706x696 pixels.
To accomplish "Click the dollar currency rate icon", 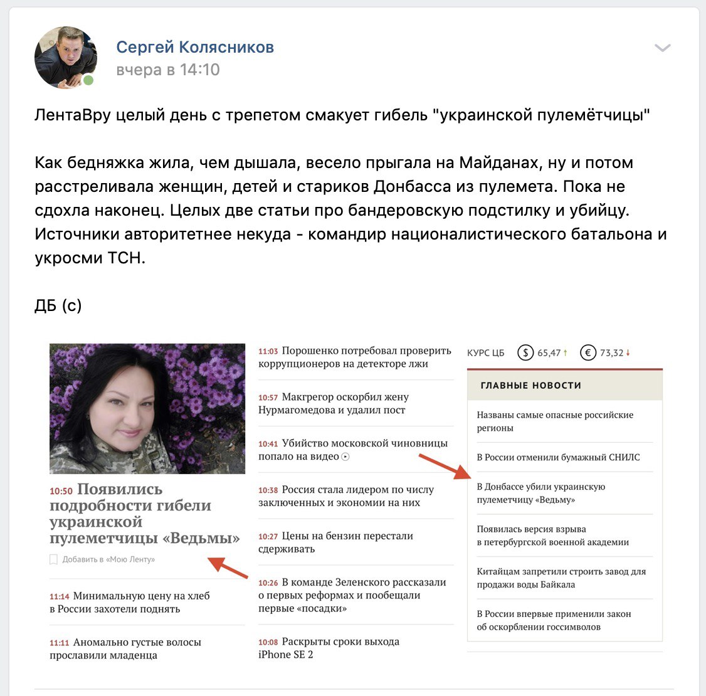I will coord(525,352).
